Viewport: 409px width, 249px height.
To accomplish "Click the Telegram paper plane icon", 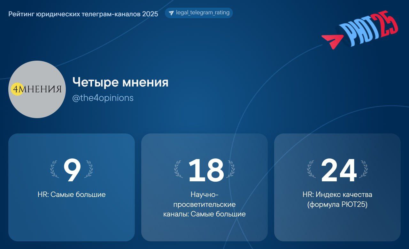I will (171, 13).
